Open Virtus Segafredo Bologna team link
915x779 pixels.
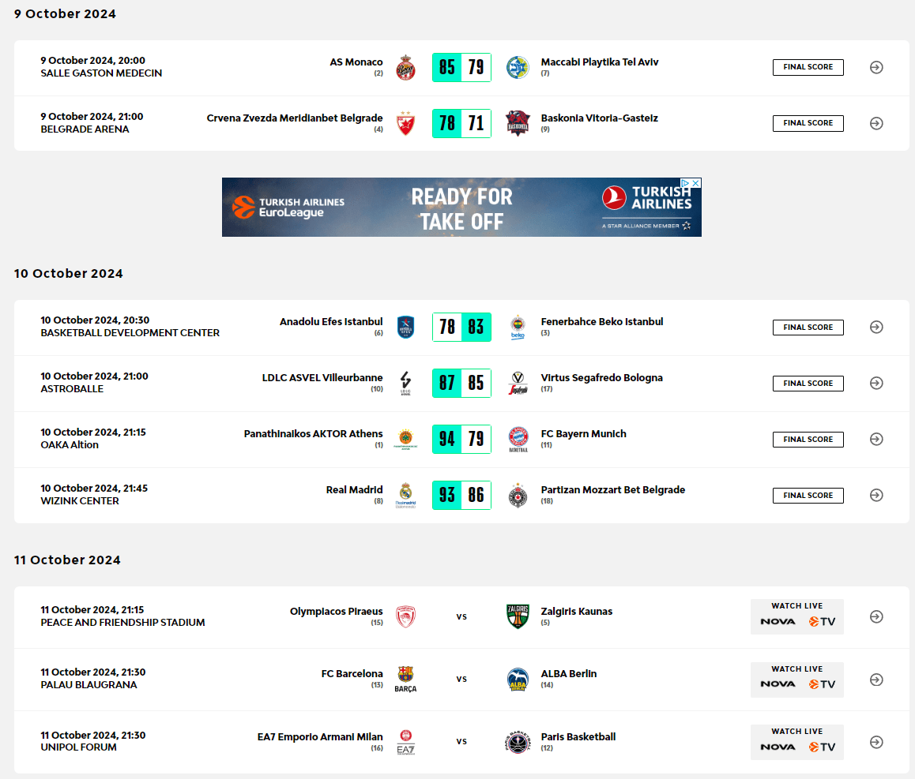click(601, 378)
